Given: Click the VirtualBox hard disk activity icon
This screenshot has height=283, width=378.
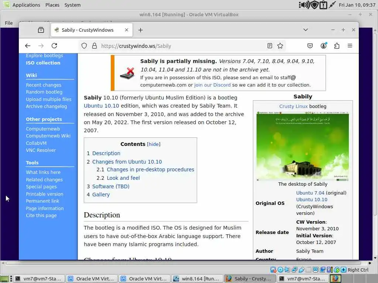Looking at the screenshot, I should 273,270.
